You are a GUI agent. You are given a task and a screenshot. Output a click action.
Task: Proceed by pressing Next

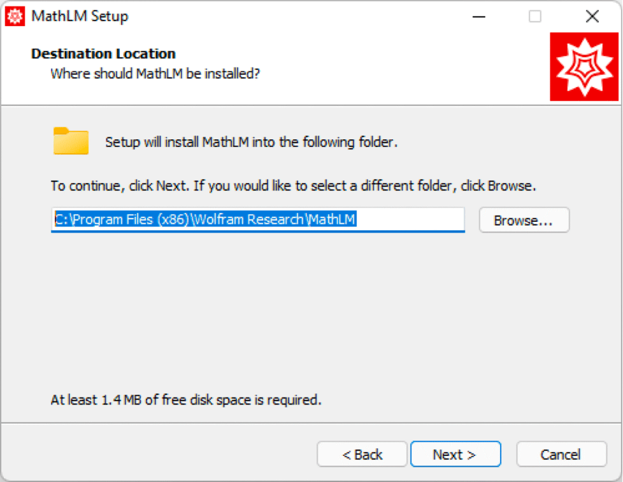[455, 454]
